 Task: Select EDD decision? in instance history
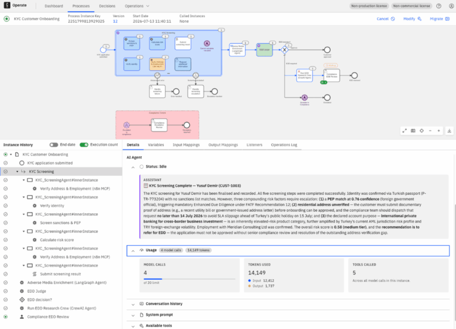[x=40, y=300]
